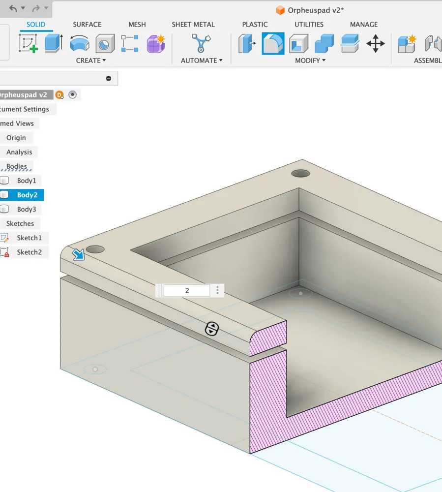Select the Extrude tool in Create group
This screenshot has width=442, height=492.
click(x=54, y=43)
